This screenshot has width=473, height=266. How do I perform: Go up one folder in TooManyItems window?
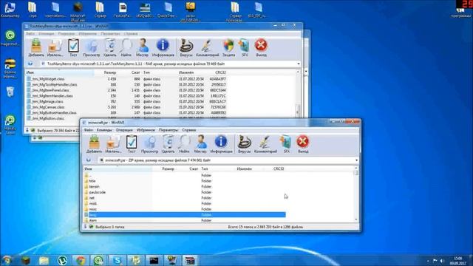click(30, 64)
